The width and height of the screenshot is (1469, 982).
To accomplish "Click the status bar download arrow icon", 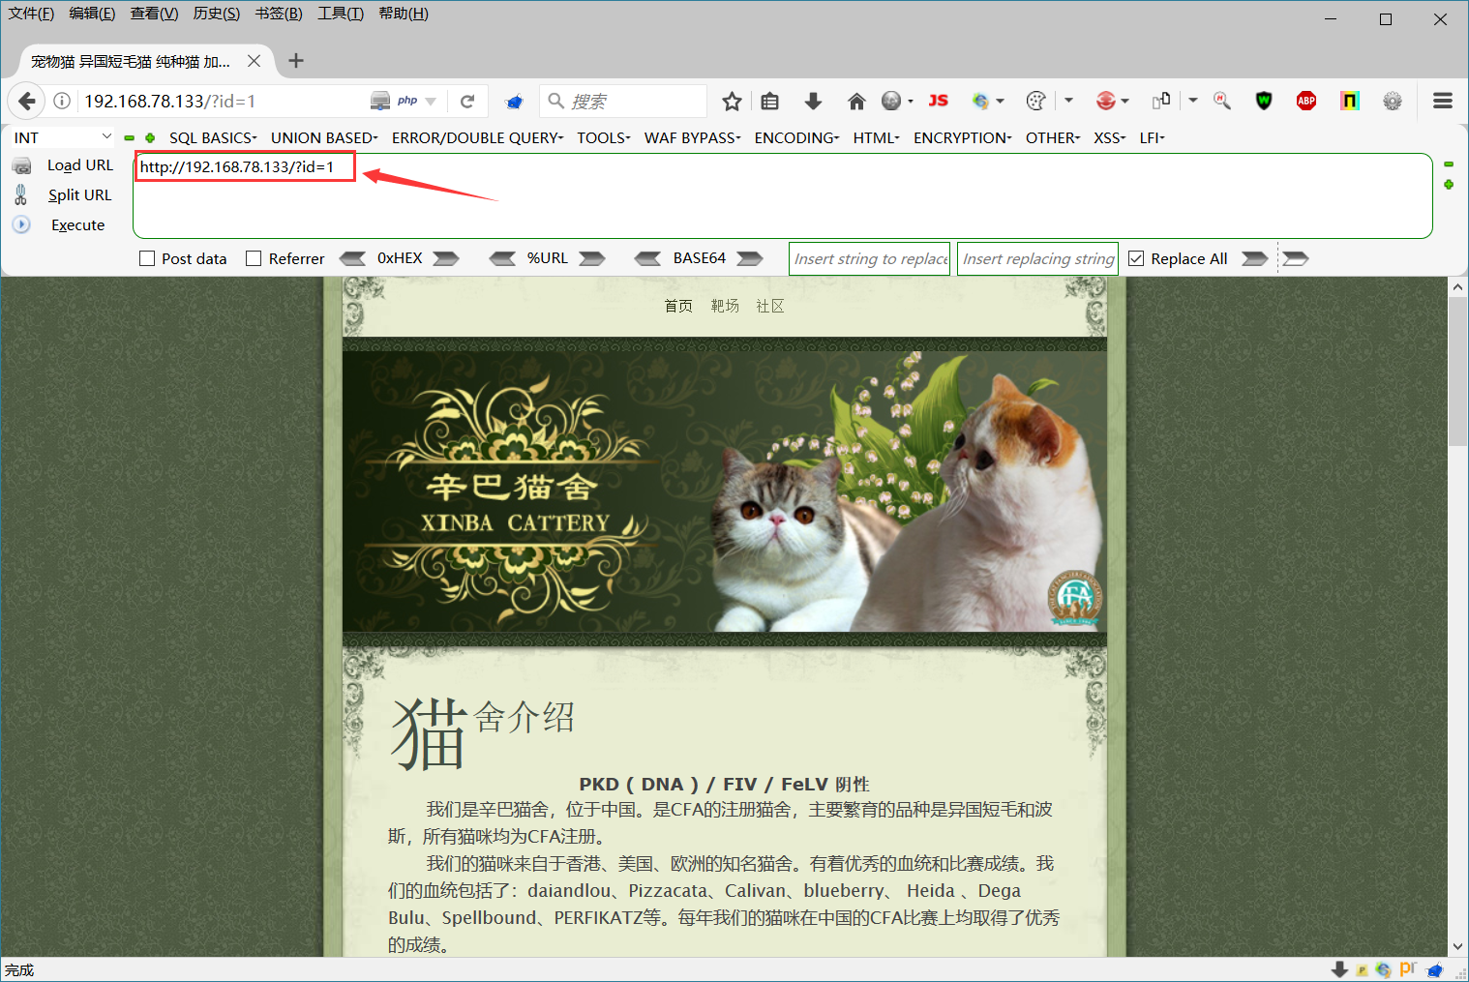I will [1340, 969].
